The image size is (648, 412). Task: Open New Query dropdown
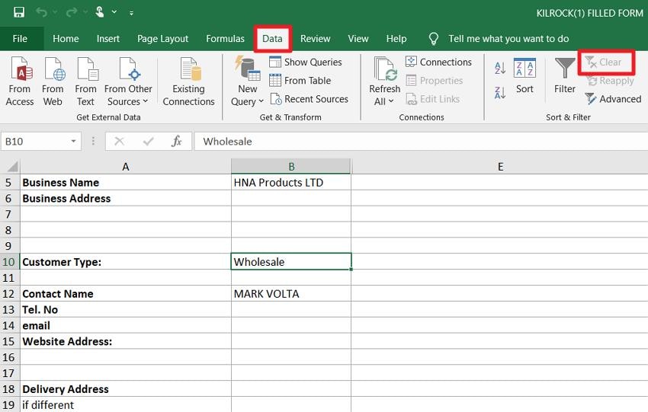click(247, 81)
